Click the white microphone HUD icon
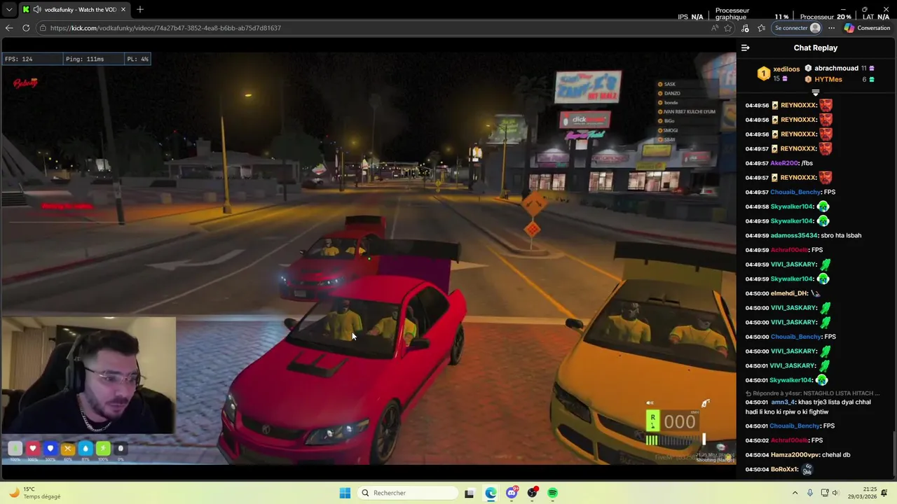The image size is (897, 504). tap(121, 449)
